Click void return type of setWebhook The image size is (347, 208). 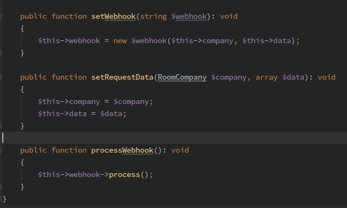tap(229, 17)
